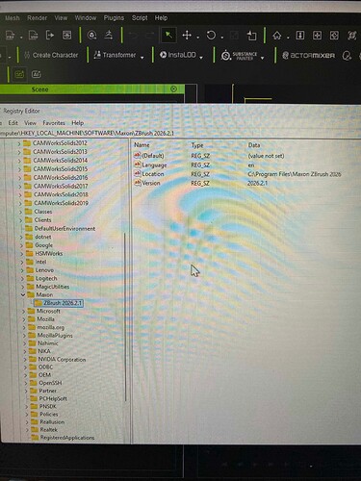Select the RegisteredApplications key
Image resolution: width=361 pixels, height=481 pixels.
pyautogui.click(x=67, y=438)
